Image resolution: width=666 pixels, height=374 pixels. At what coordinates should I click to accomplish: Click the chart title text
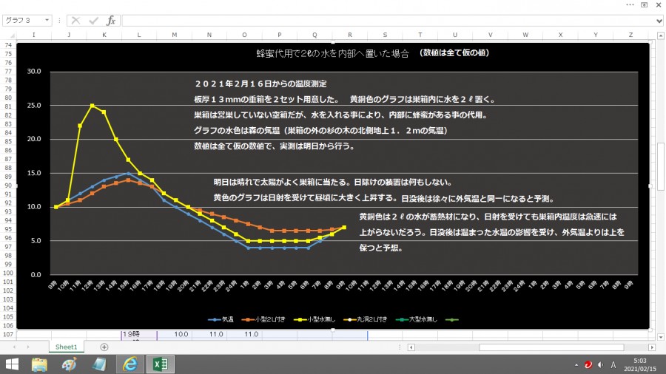(332, 54)
